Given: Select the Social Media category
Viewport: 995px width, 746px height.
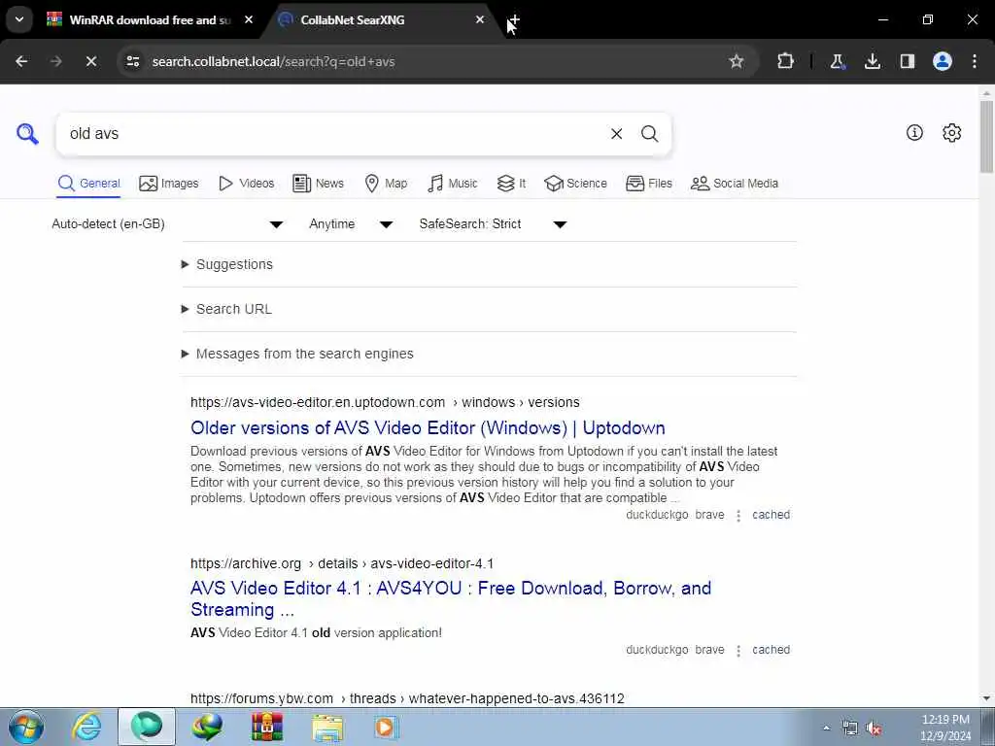Looking at the screenshot, I should 735,184.
